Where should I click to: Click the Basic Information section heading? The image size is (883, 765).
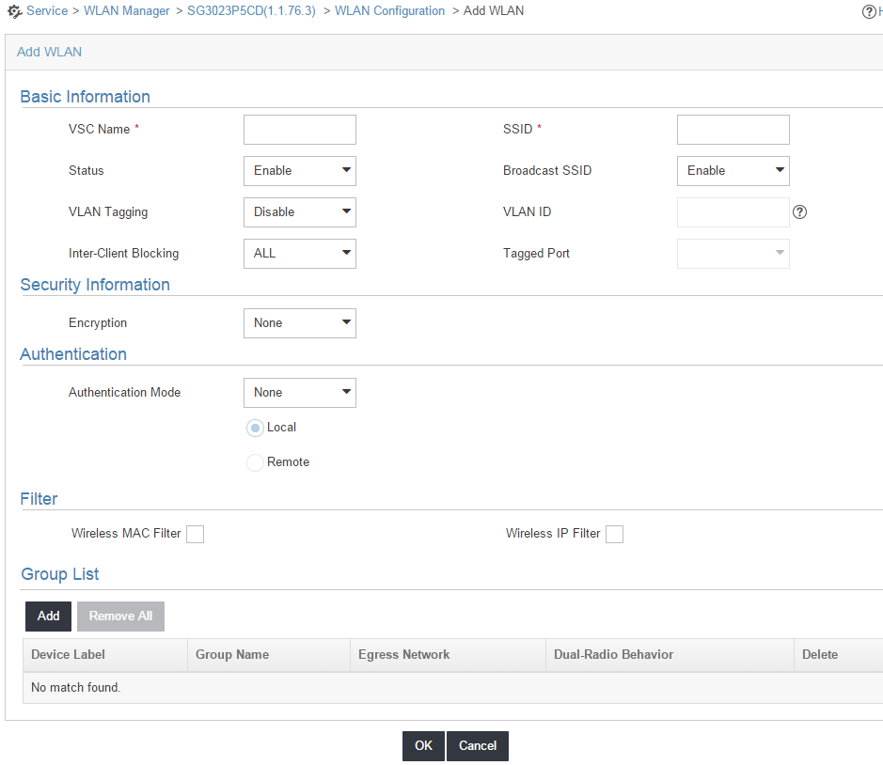[x=85, y=97]
